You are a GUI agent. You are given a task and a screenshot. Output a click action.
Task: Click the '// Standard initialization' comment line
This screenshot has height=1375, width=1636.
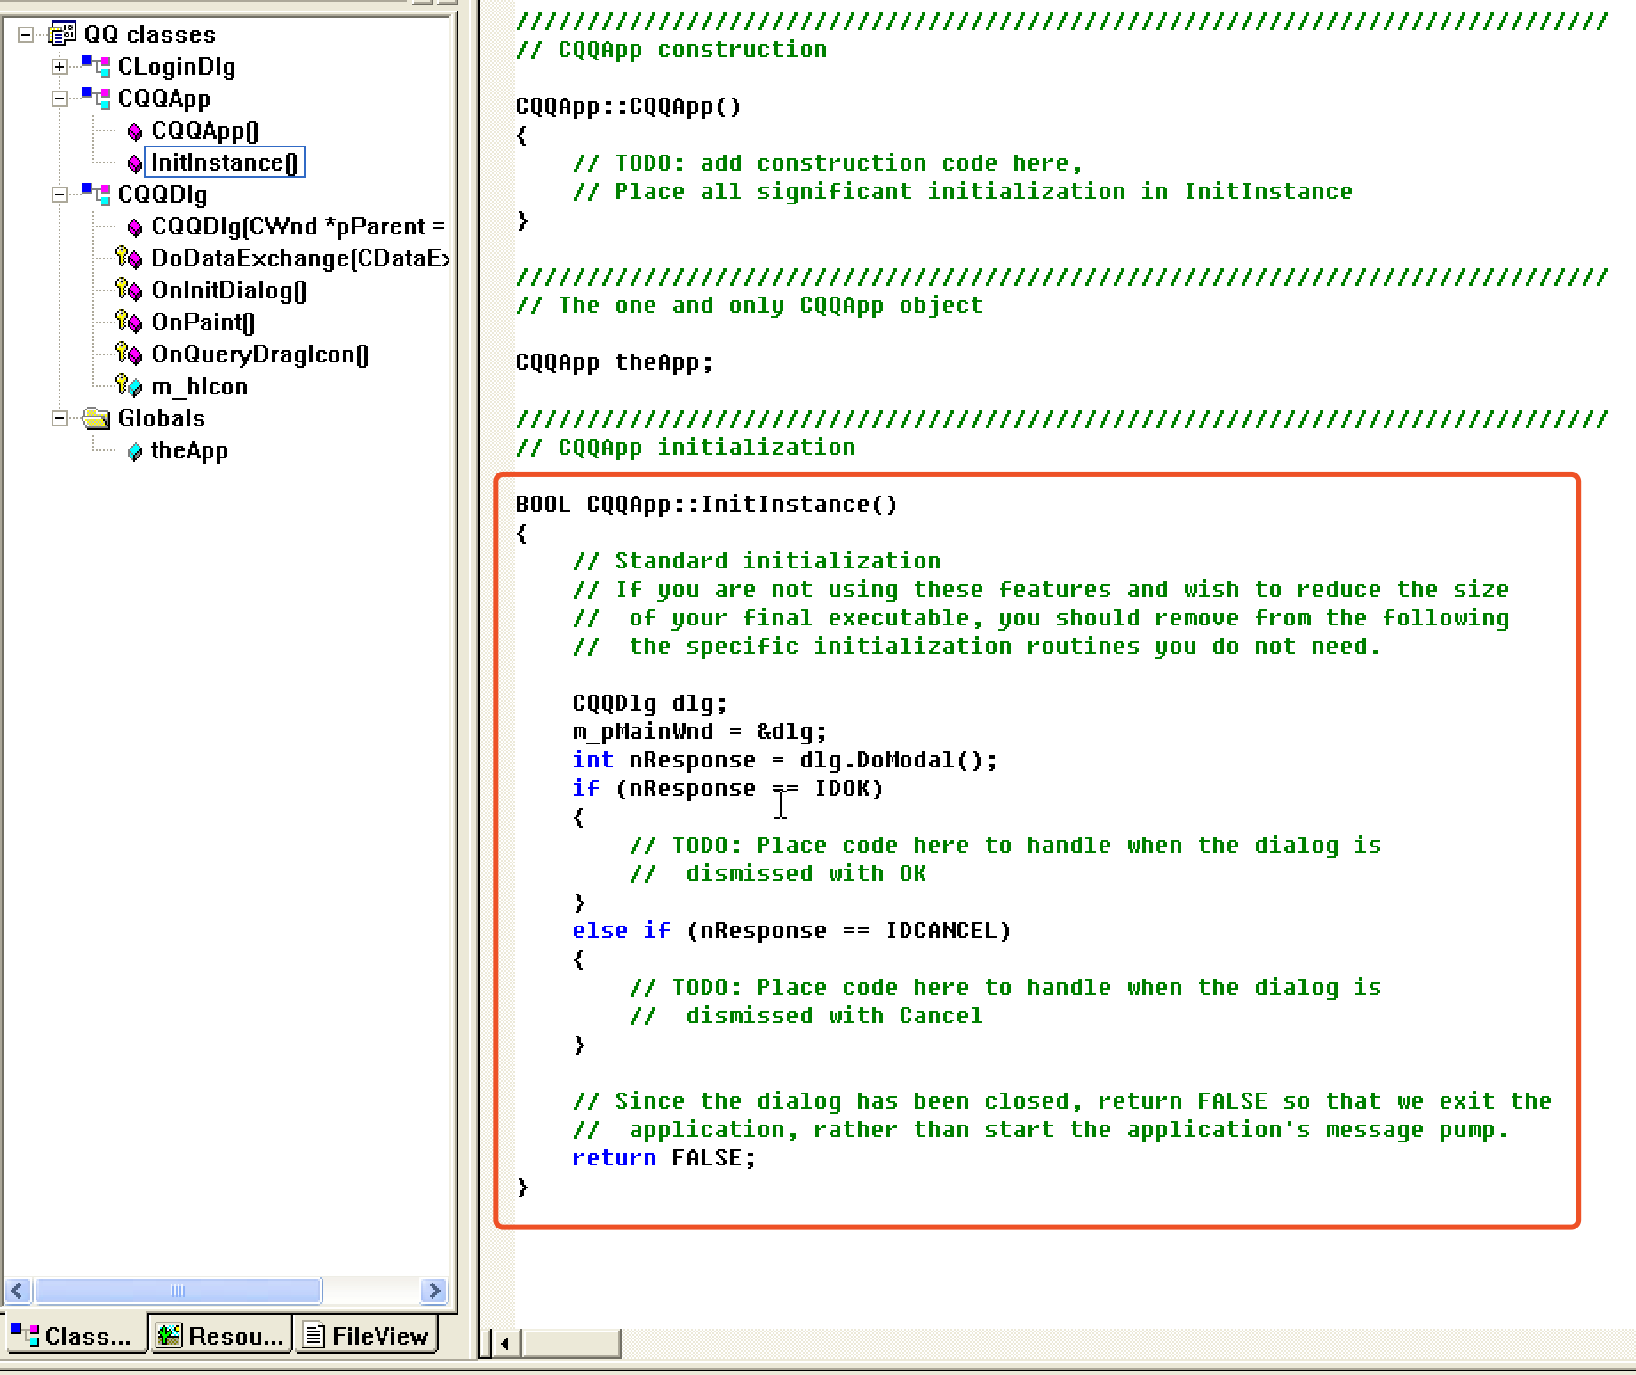click(x=757, y=561)
